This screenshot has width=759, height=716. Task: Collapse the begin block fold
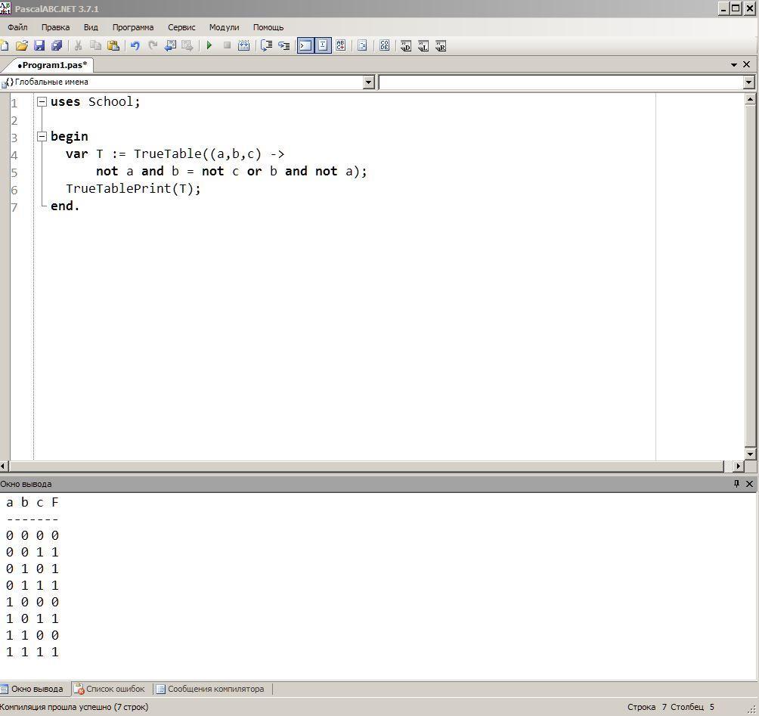(x=42, y=137)
